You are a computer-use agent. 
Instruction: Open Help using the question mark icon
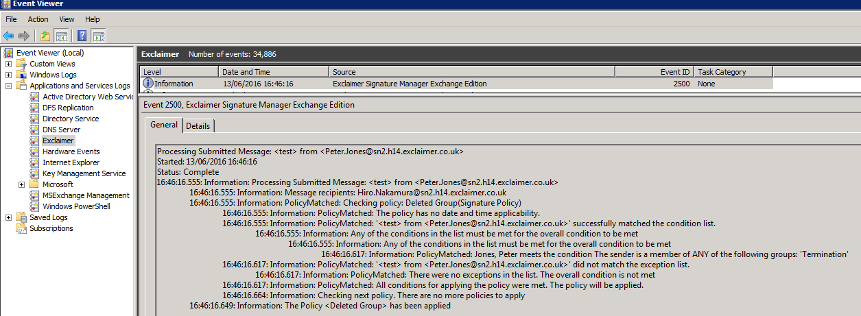(82, 36)
